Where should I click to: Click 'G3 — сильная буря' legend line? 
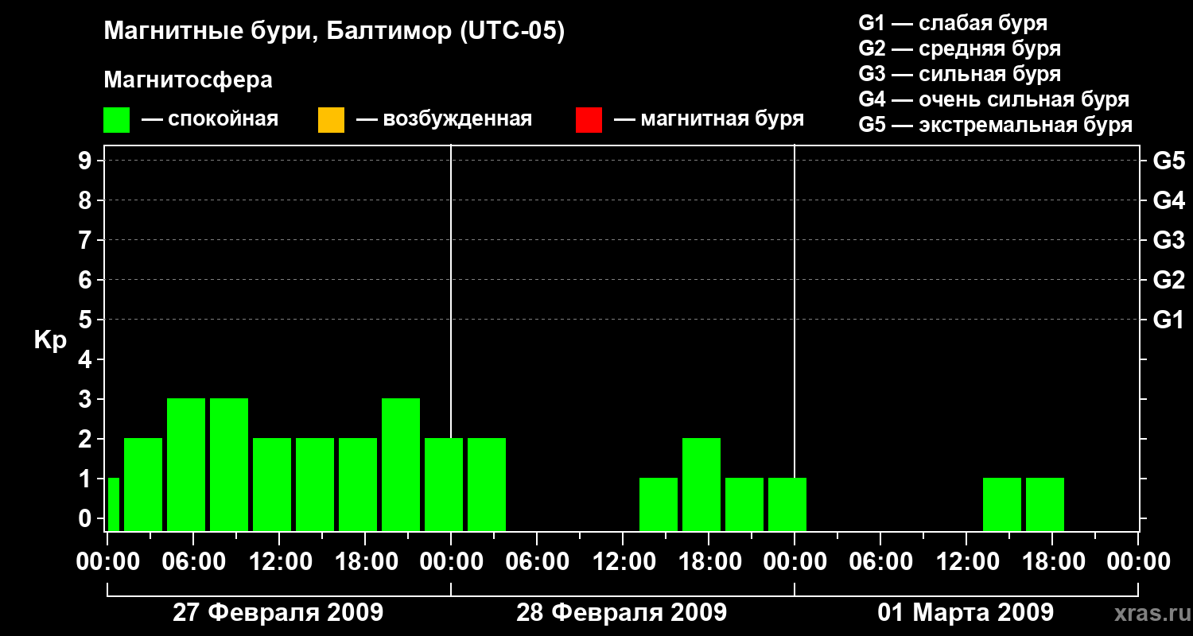click(960, 74)
